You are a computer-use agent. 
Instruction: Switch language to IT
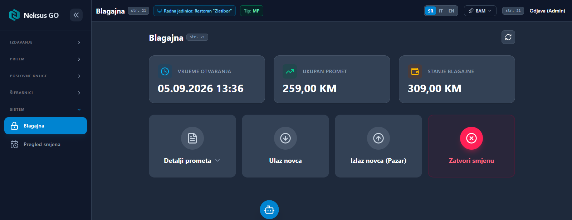(441, 11)
